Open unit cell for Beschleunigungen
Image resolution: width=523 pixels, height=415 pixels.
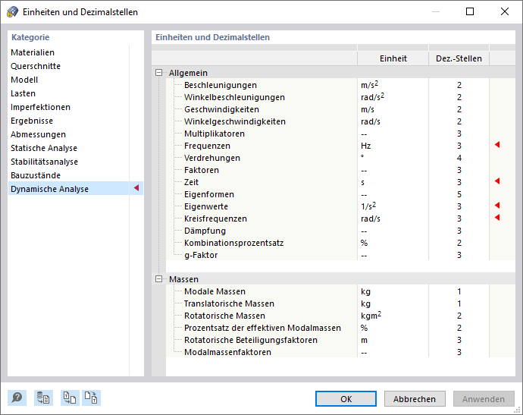tap(393, 85)
